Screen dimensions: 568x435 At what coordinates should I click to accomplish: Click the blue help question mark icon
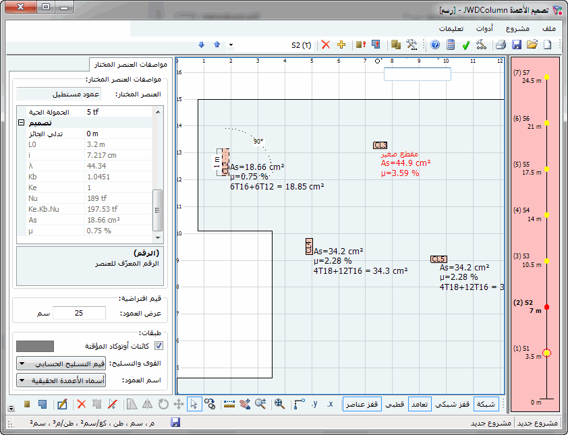tap(435, 45)
